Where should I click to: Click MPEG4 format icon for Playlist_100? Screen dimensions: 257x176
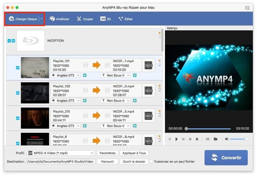[149, 90]
